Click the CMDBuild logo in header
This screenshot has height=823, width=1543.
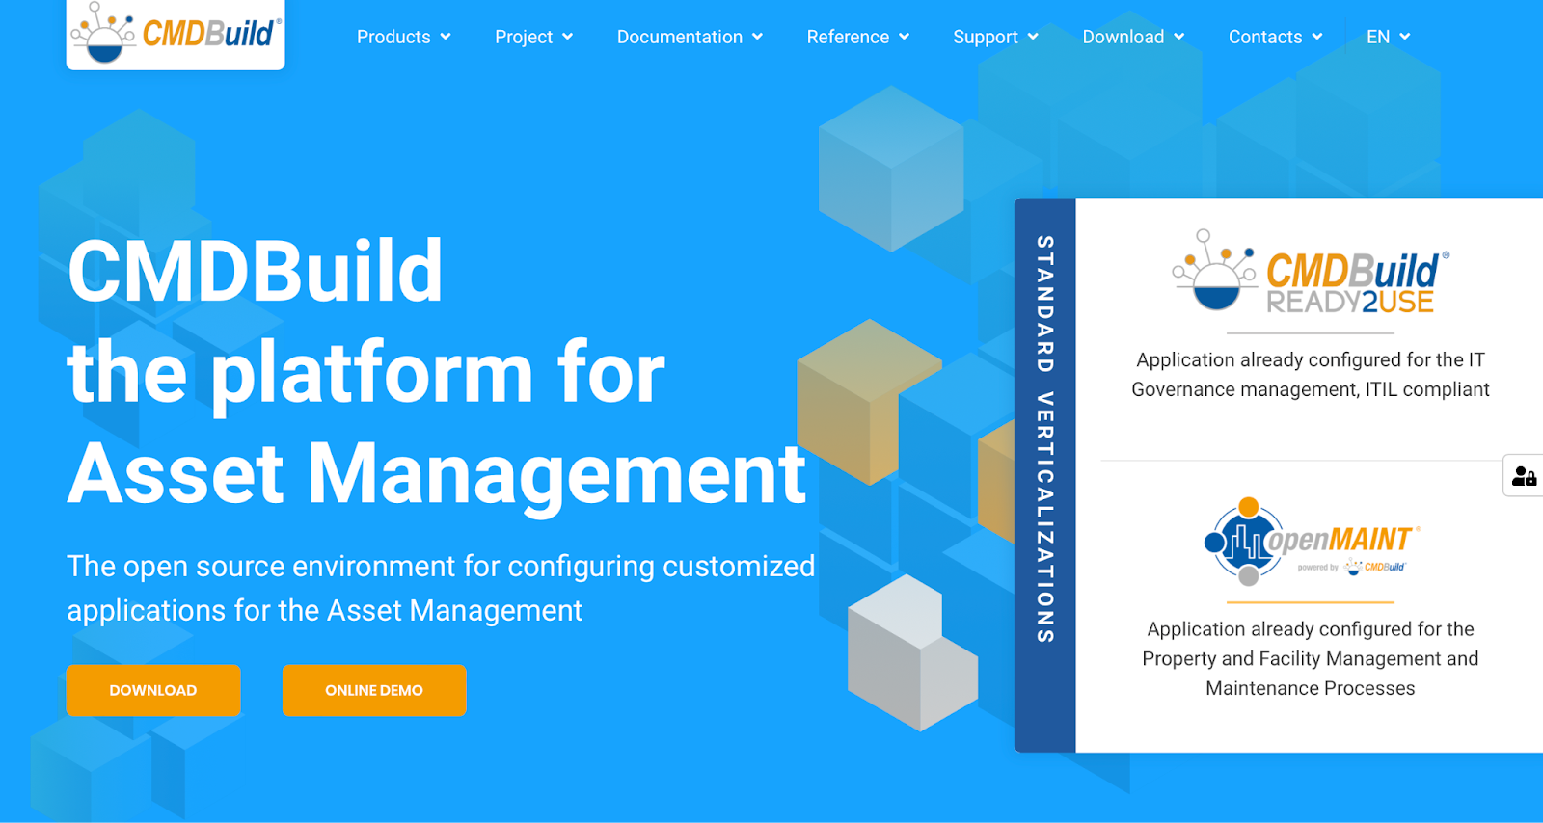(x=176, y=34)
